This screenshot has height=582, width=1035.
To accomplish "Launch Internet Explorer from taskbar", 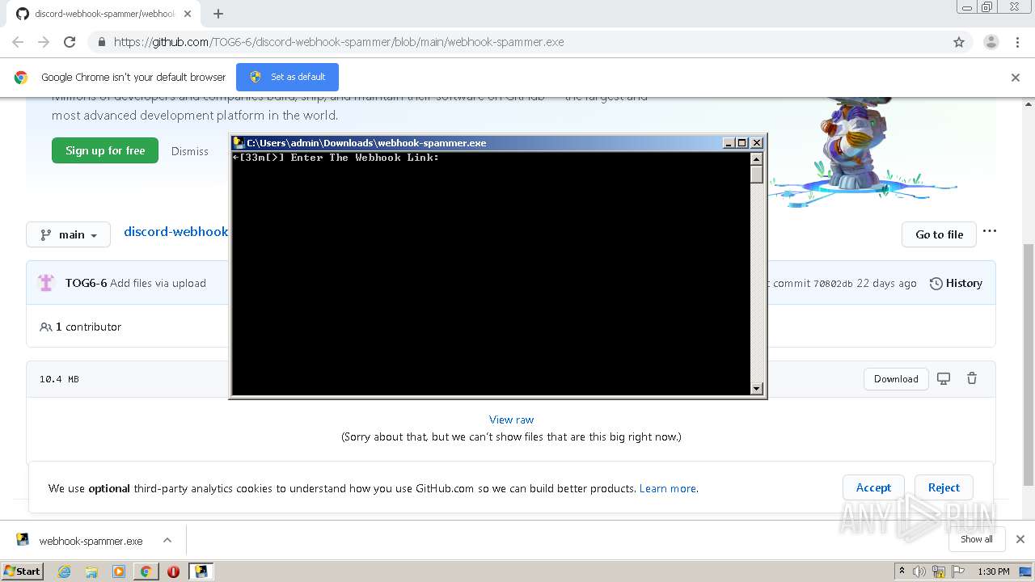I will (64, 571).
